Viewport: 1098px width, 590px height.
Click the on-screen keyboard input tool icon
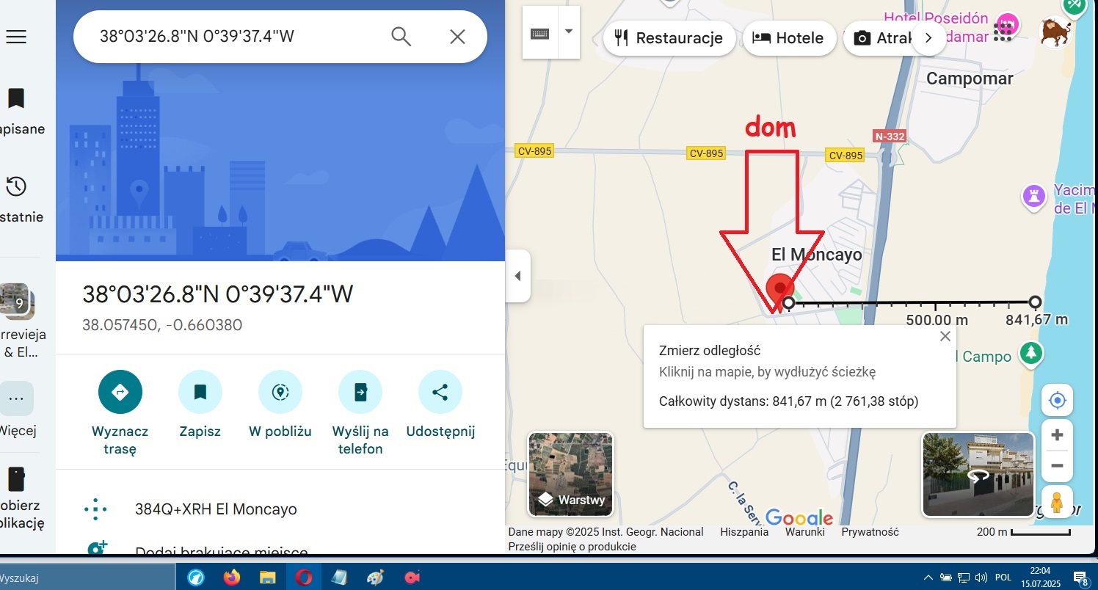[x=540, y=32]
